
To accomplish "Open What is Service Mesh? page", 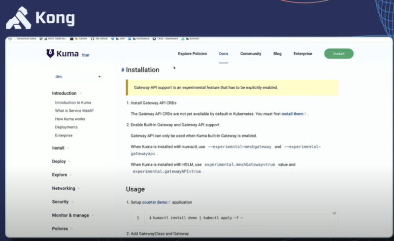I will (74, 111).
